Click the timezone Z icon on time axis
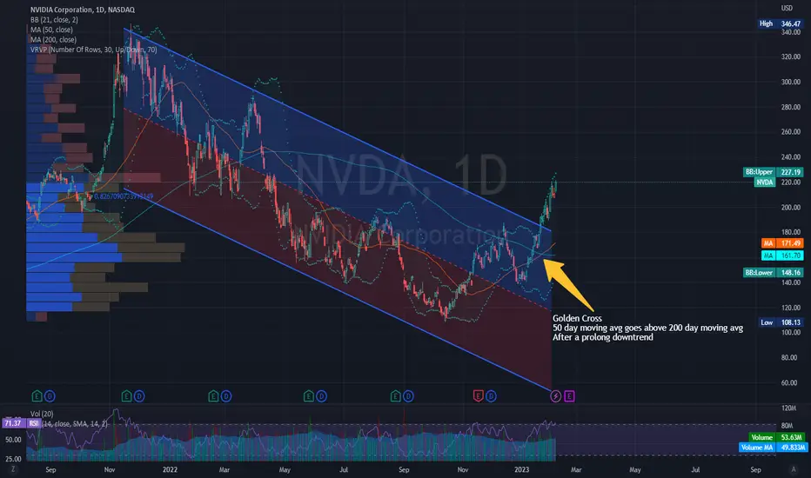This screenshot has width=811, height=478. coord(13,469)
